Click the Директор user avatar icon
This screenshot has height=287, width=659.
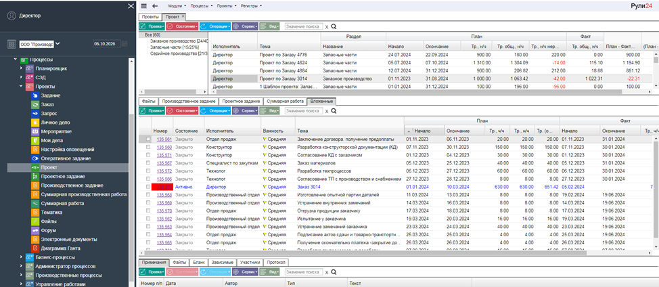pyautogui.click(x=12, y=16)
